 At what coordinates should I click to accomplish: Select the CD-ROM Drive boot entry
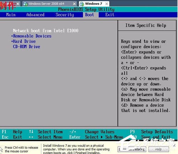[26, 47]
